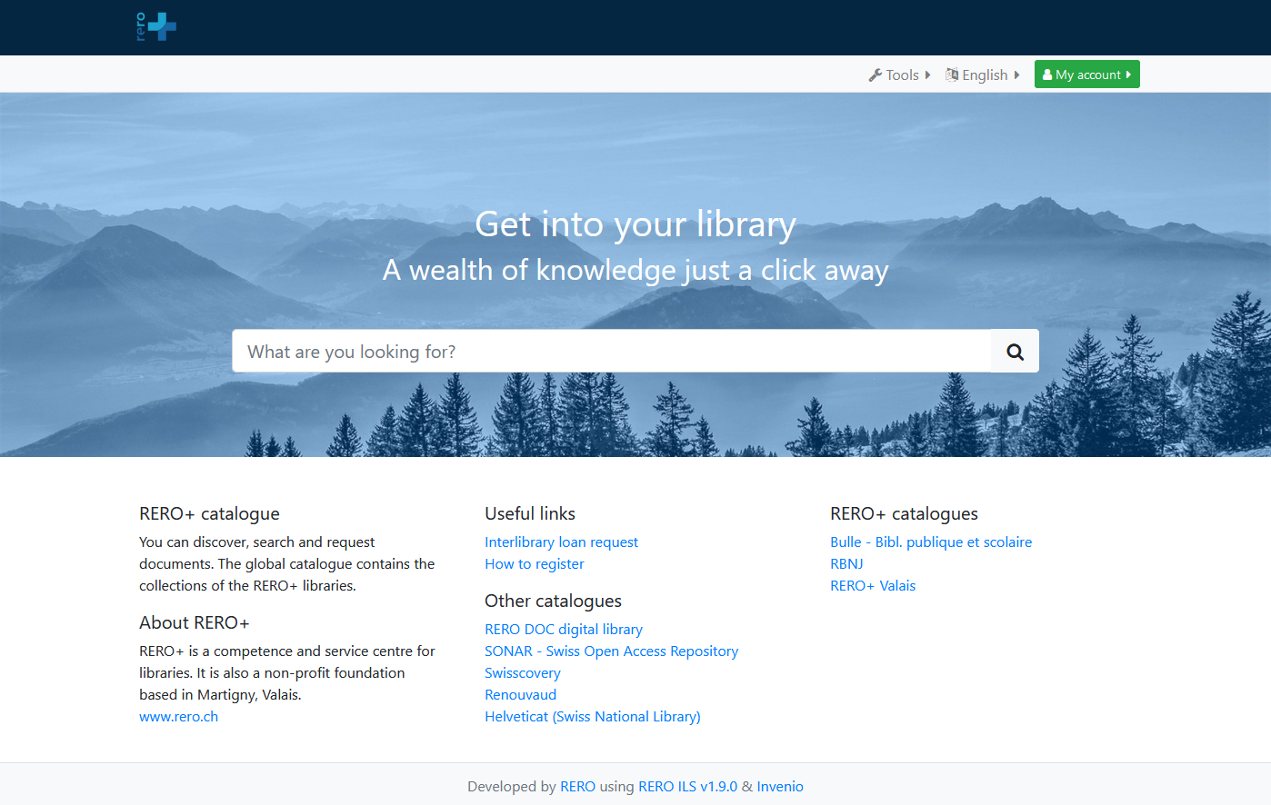Visit RERO DOC digital library
The image size is (1271, 805).
click(564, 630)
